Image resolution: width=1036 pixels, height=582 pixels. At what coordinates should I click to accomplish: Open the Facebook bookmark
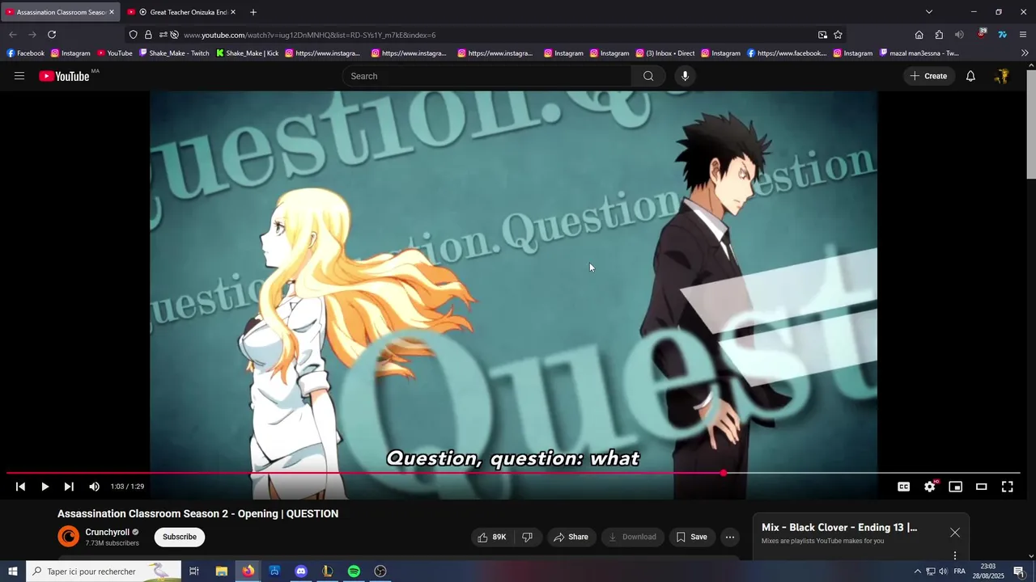coord(25,53)
